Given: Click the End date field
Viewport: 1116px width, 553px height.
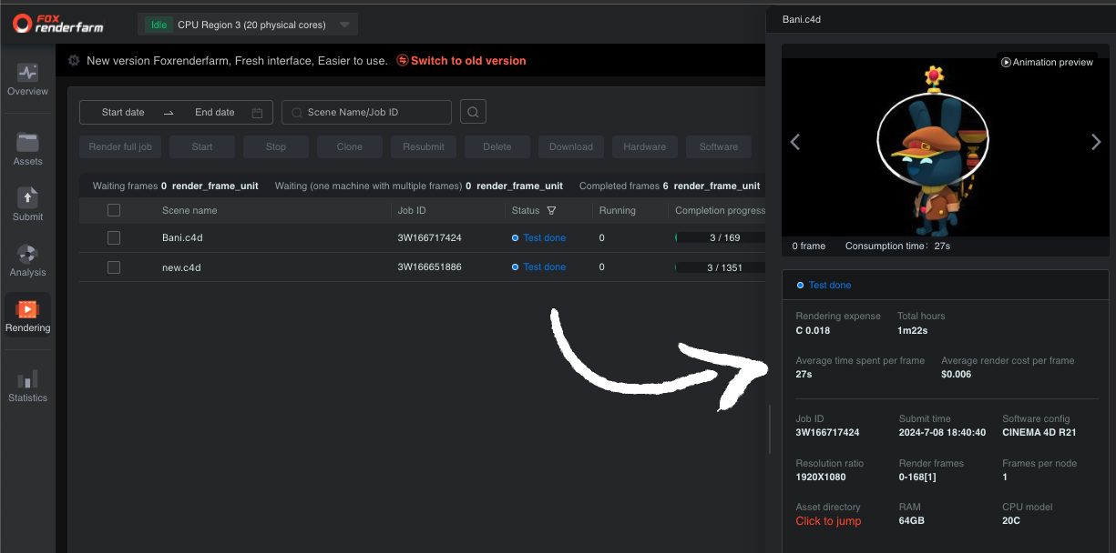Looking at the screenshot, I should point(215,113).
